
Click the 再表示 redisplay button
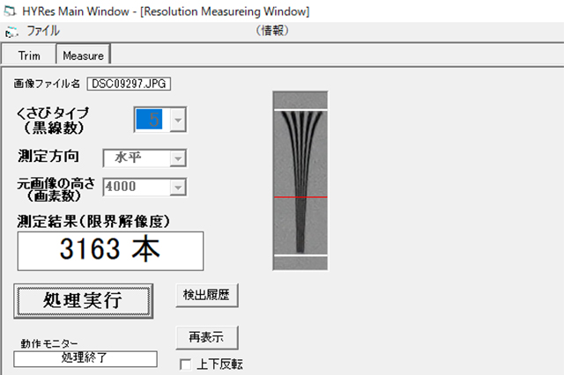(207, 336)
